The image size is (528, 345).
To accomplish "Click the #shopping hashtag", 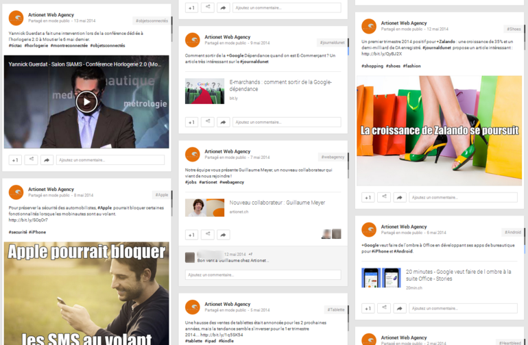I will (x=372, y=66).
